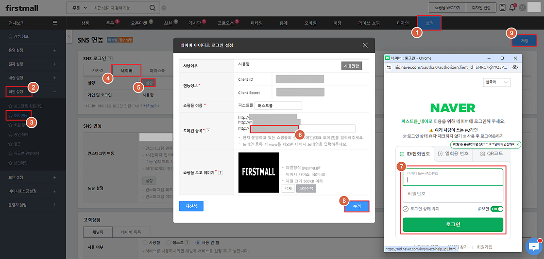544x259 pixels.
Task: Collapse the left sidebar with the arrow handle
Action: (68, 36)
